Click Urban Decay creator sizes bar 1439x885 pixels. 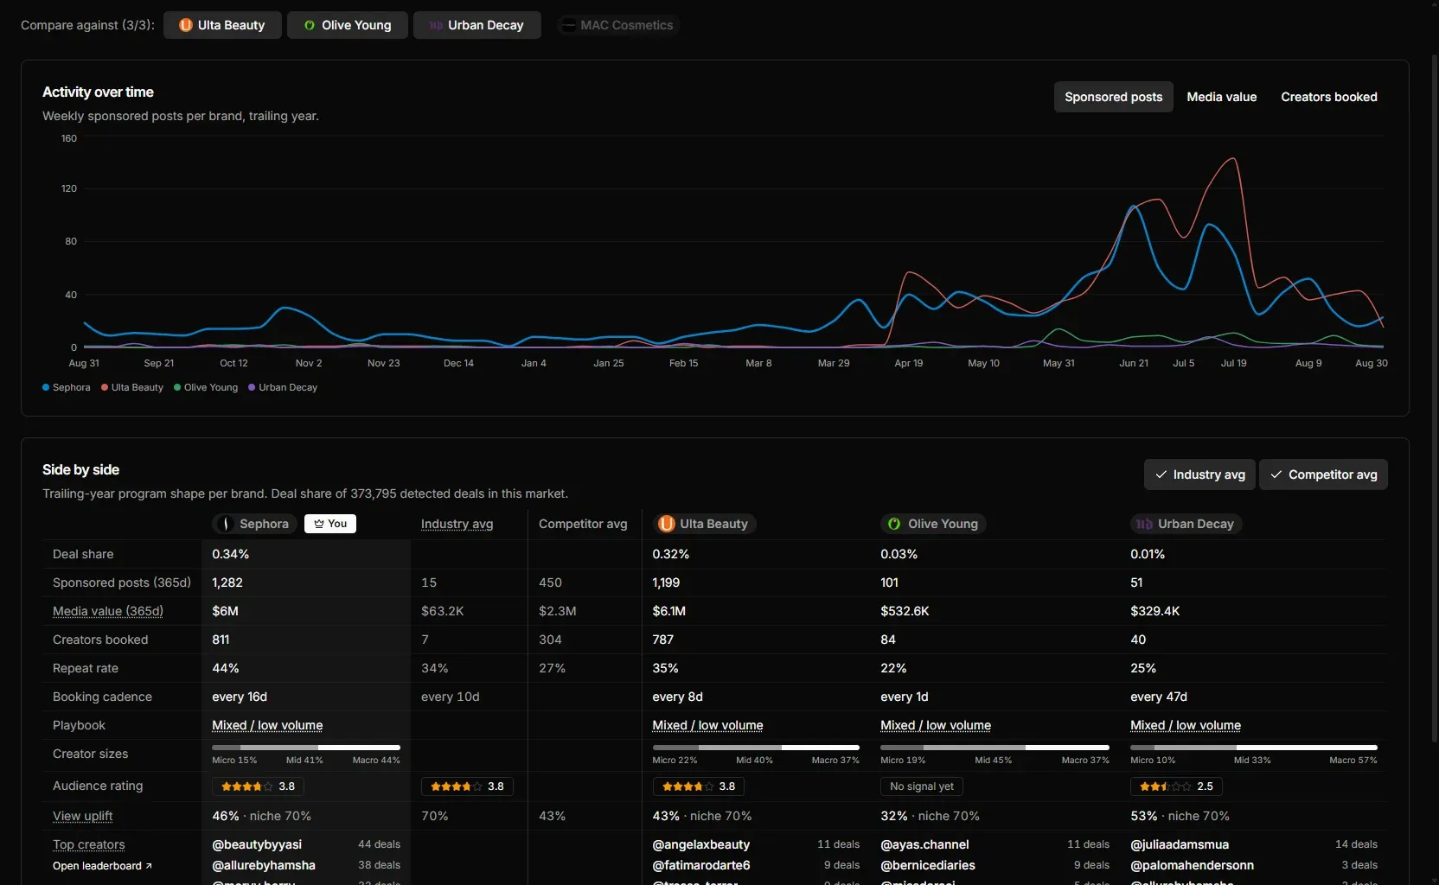[1254, 748]
